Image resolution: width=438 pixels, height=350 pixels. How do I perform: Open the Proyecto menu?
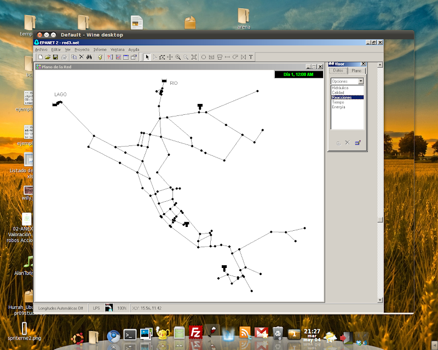coord(82,49)
